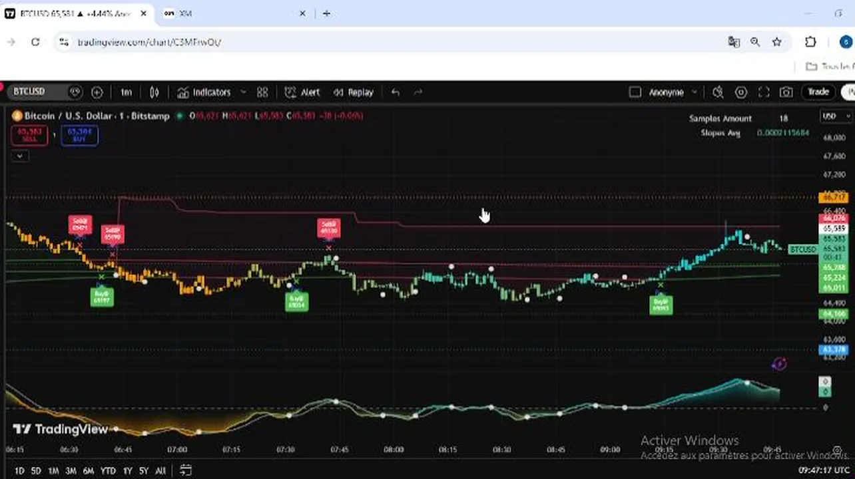The height and width of the screenshot is (479, 855).
Task: Click the BTCUSD price line label
Action: (x=802, y=249)
